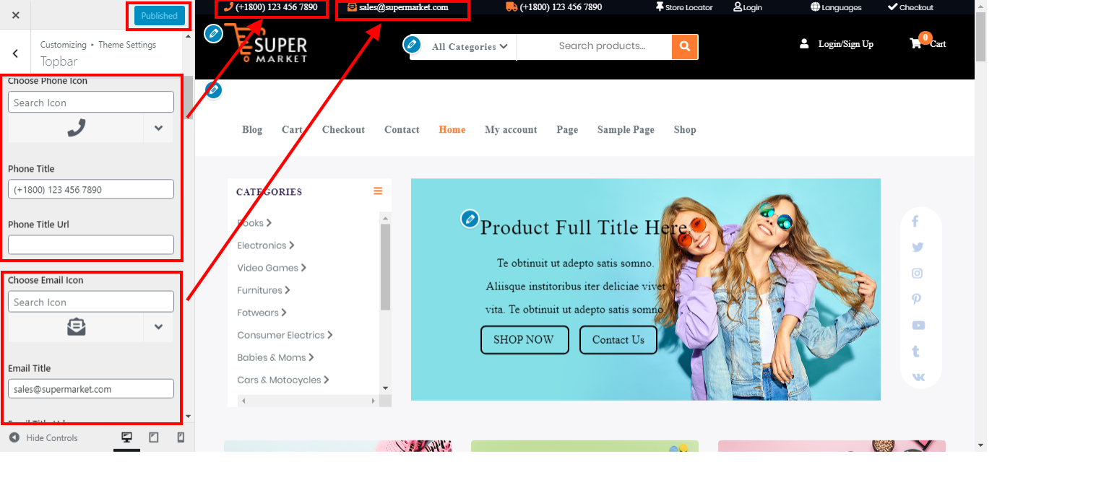Open the All Categories dropdown

[470, 47]
